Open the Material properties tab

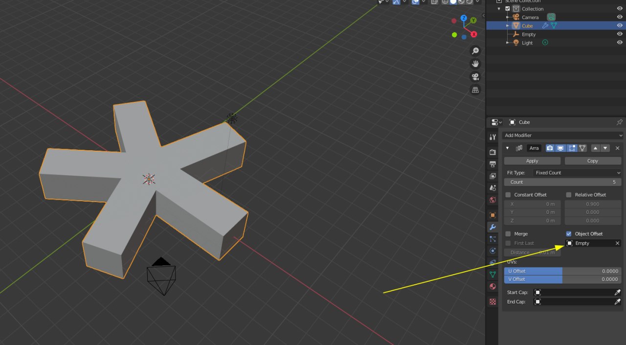492,287
